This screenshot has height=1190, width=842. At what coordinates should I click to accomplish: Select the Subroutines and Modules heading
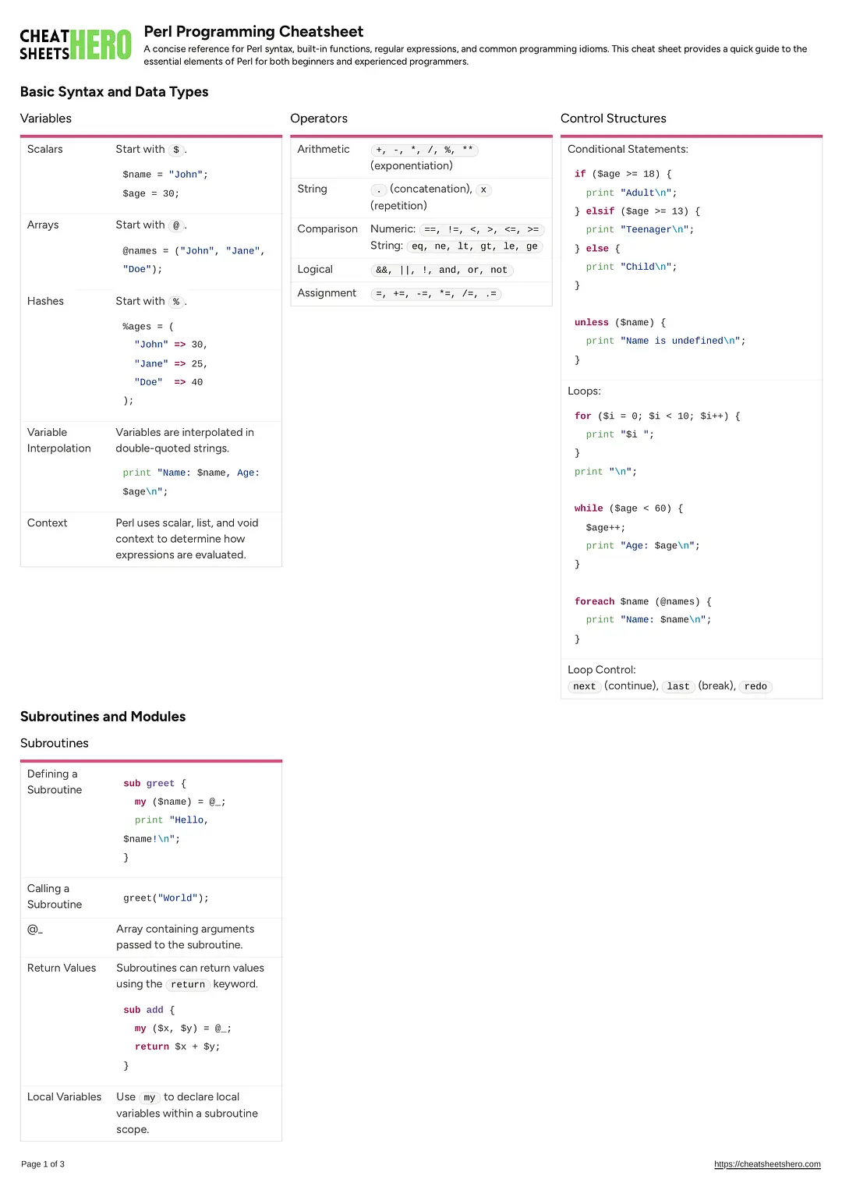[103, 717]
